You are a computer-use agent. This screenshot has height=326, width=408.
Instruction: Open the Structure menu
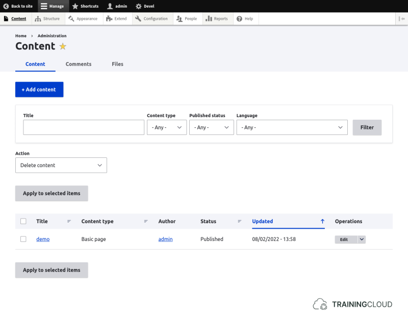tap(48, 19)
